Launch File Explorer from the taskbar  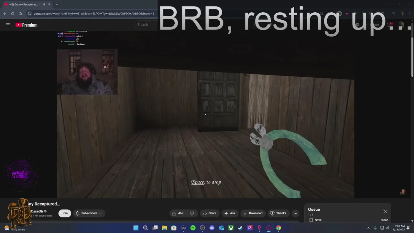point(164,228)
